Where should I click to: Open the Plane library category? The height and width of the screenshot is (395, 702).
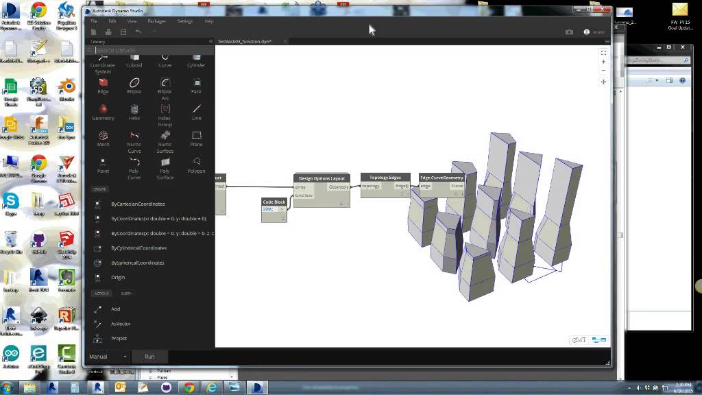(196, 139)
